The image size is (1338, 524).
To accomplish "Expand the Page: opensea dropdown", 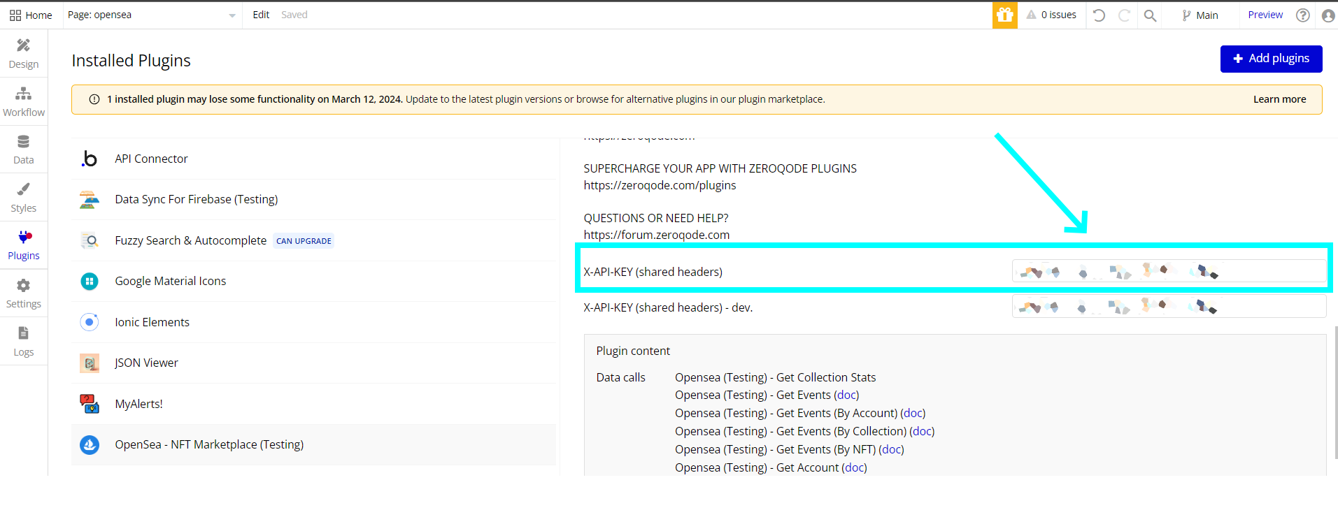I will point(152,15).
